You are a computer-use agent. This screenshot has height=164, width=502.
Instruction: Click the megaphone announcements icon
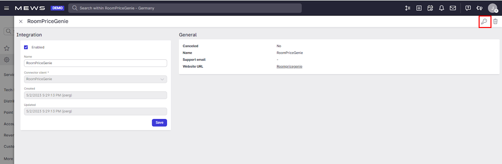(x=479, y=8)
